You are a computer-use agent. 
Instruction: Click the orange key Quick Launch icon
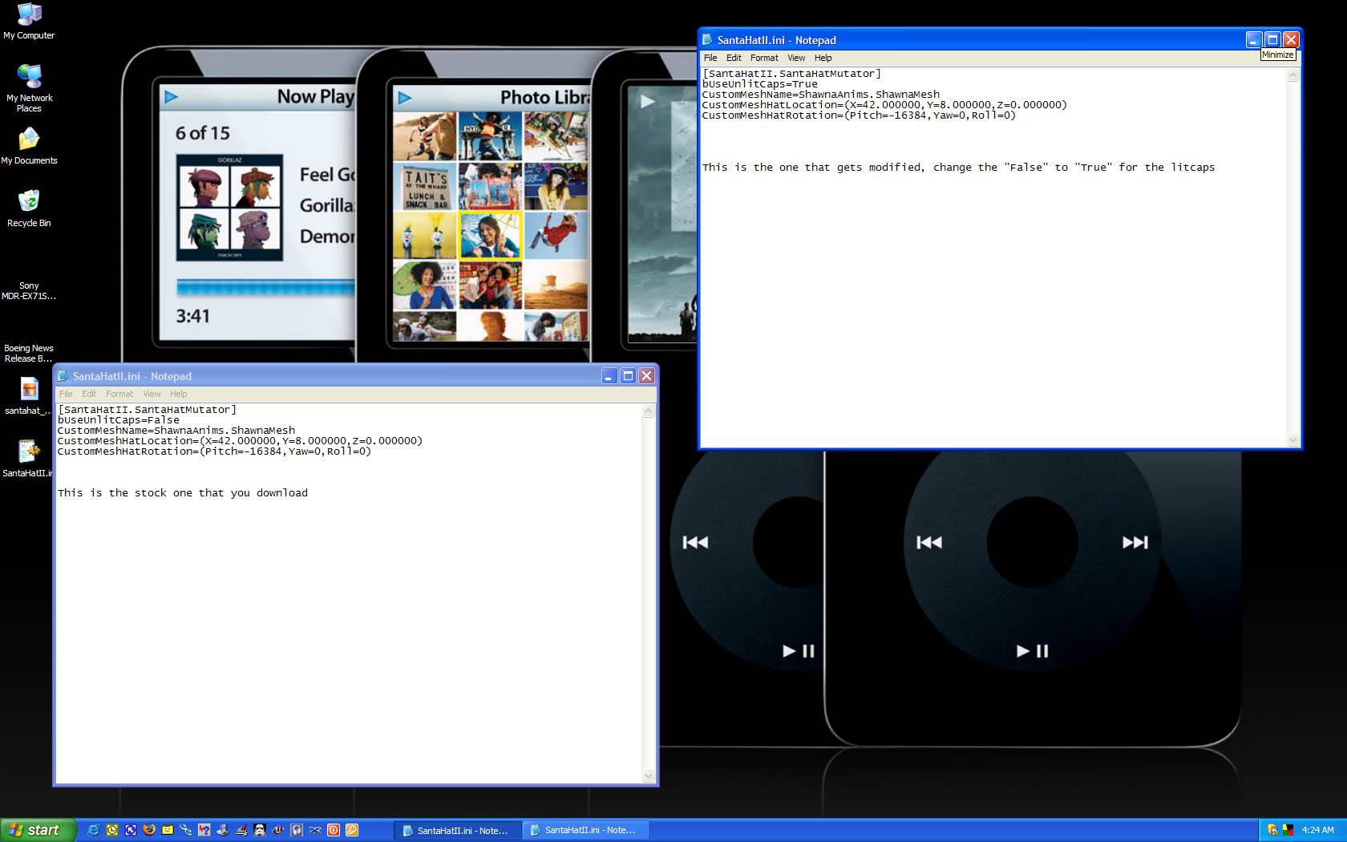[352, 830]
